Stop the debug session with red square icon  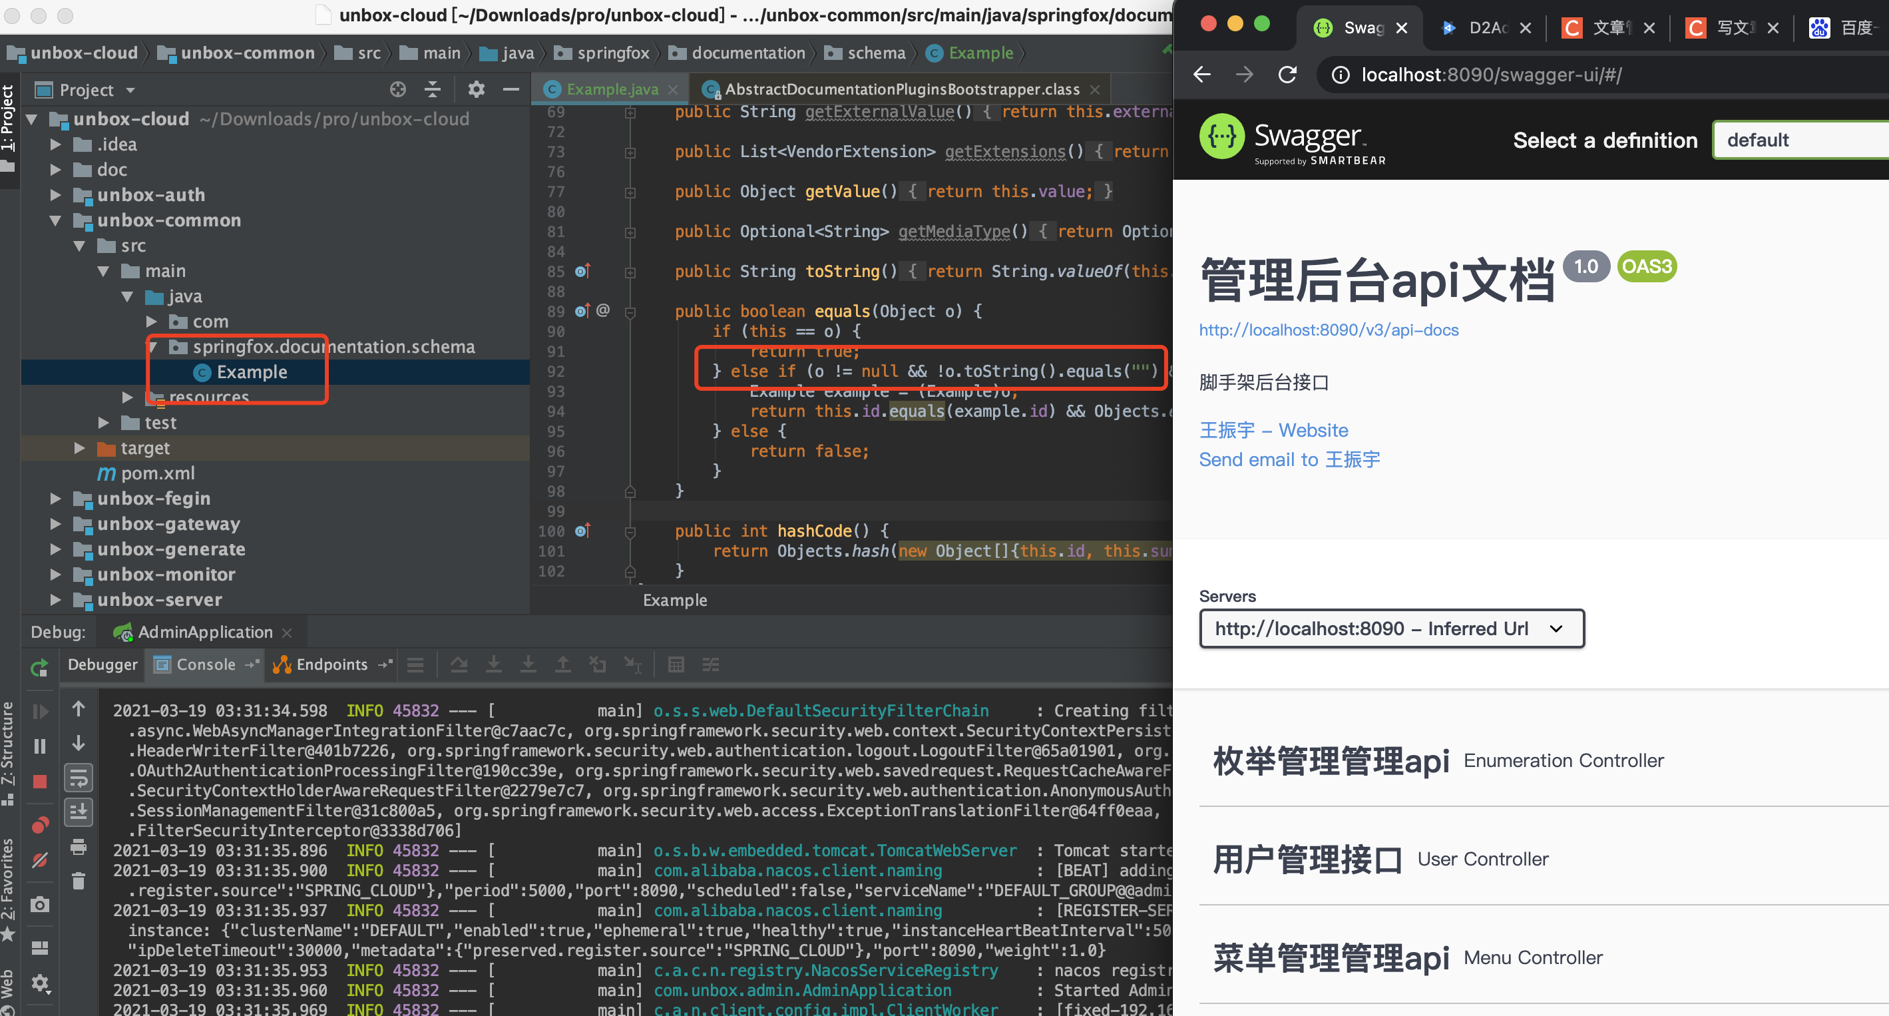click(x=41, y=781)
